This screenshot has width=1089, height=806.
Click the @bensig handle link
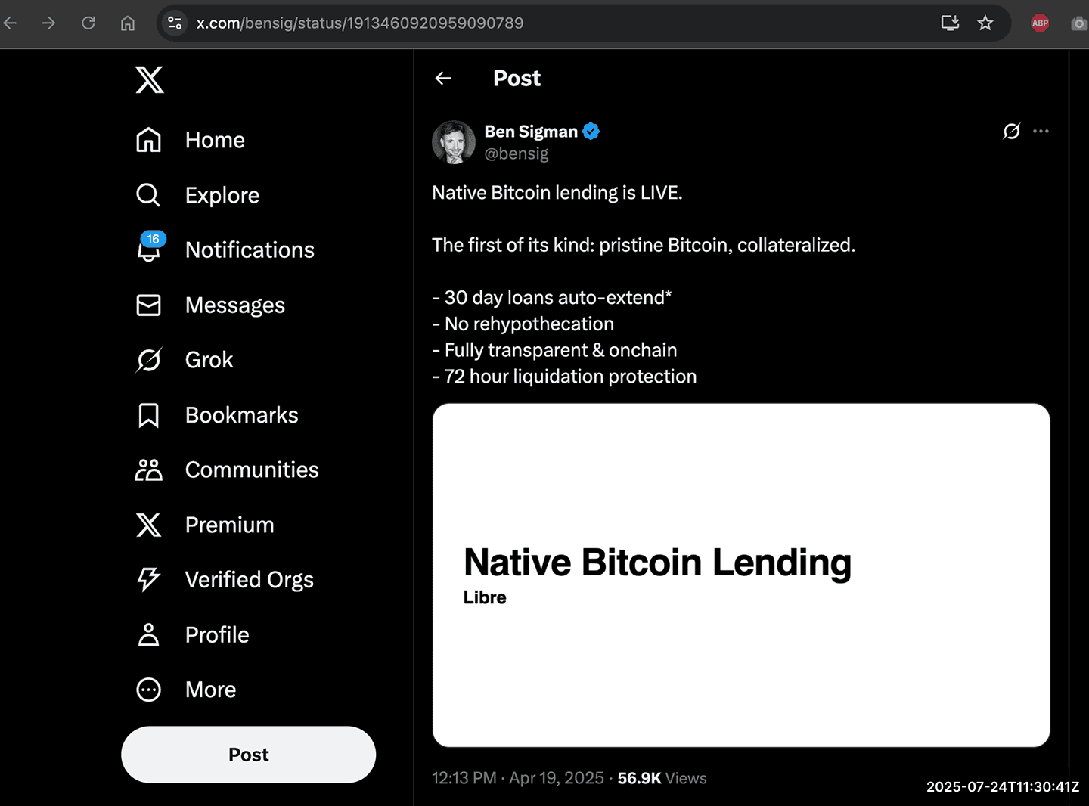tap(517, 153)
